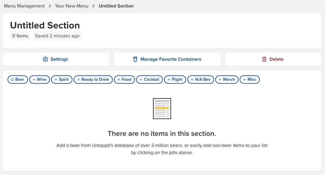Add a Merch item
325x175 pixels.
(x=227, y=80)
